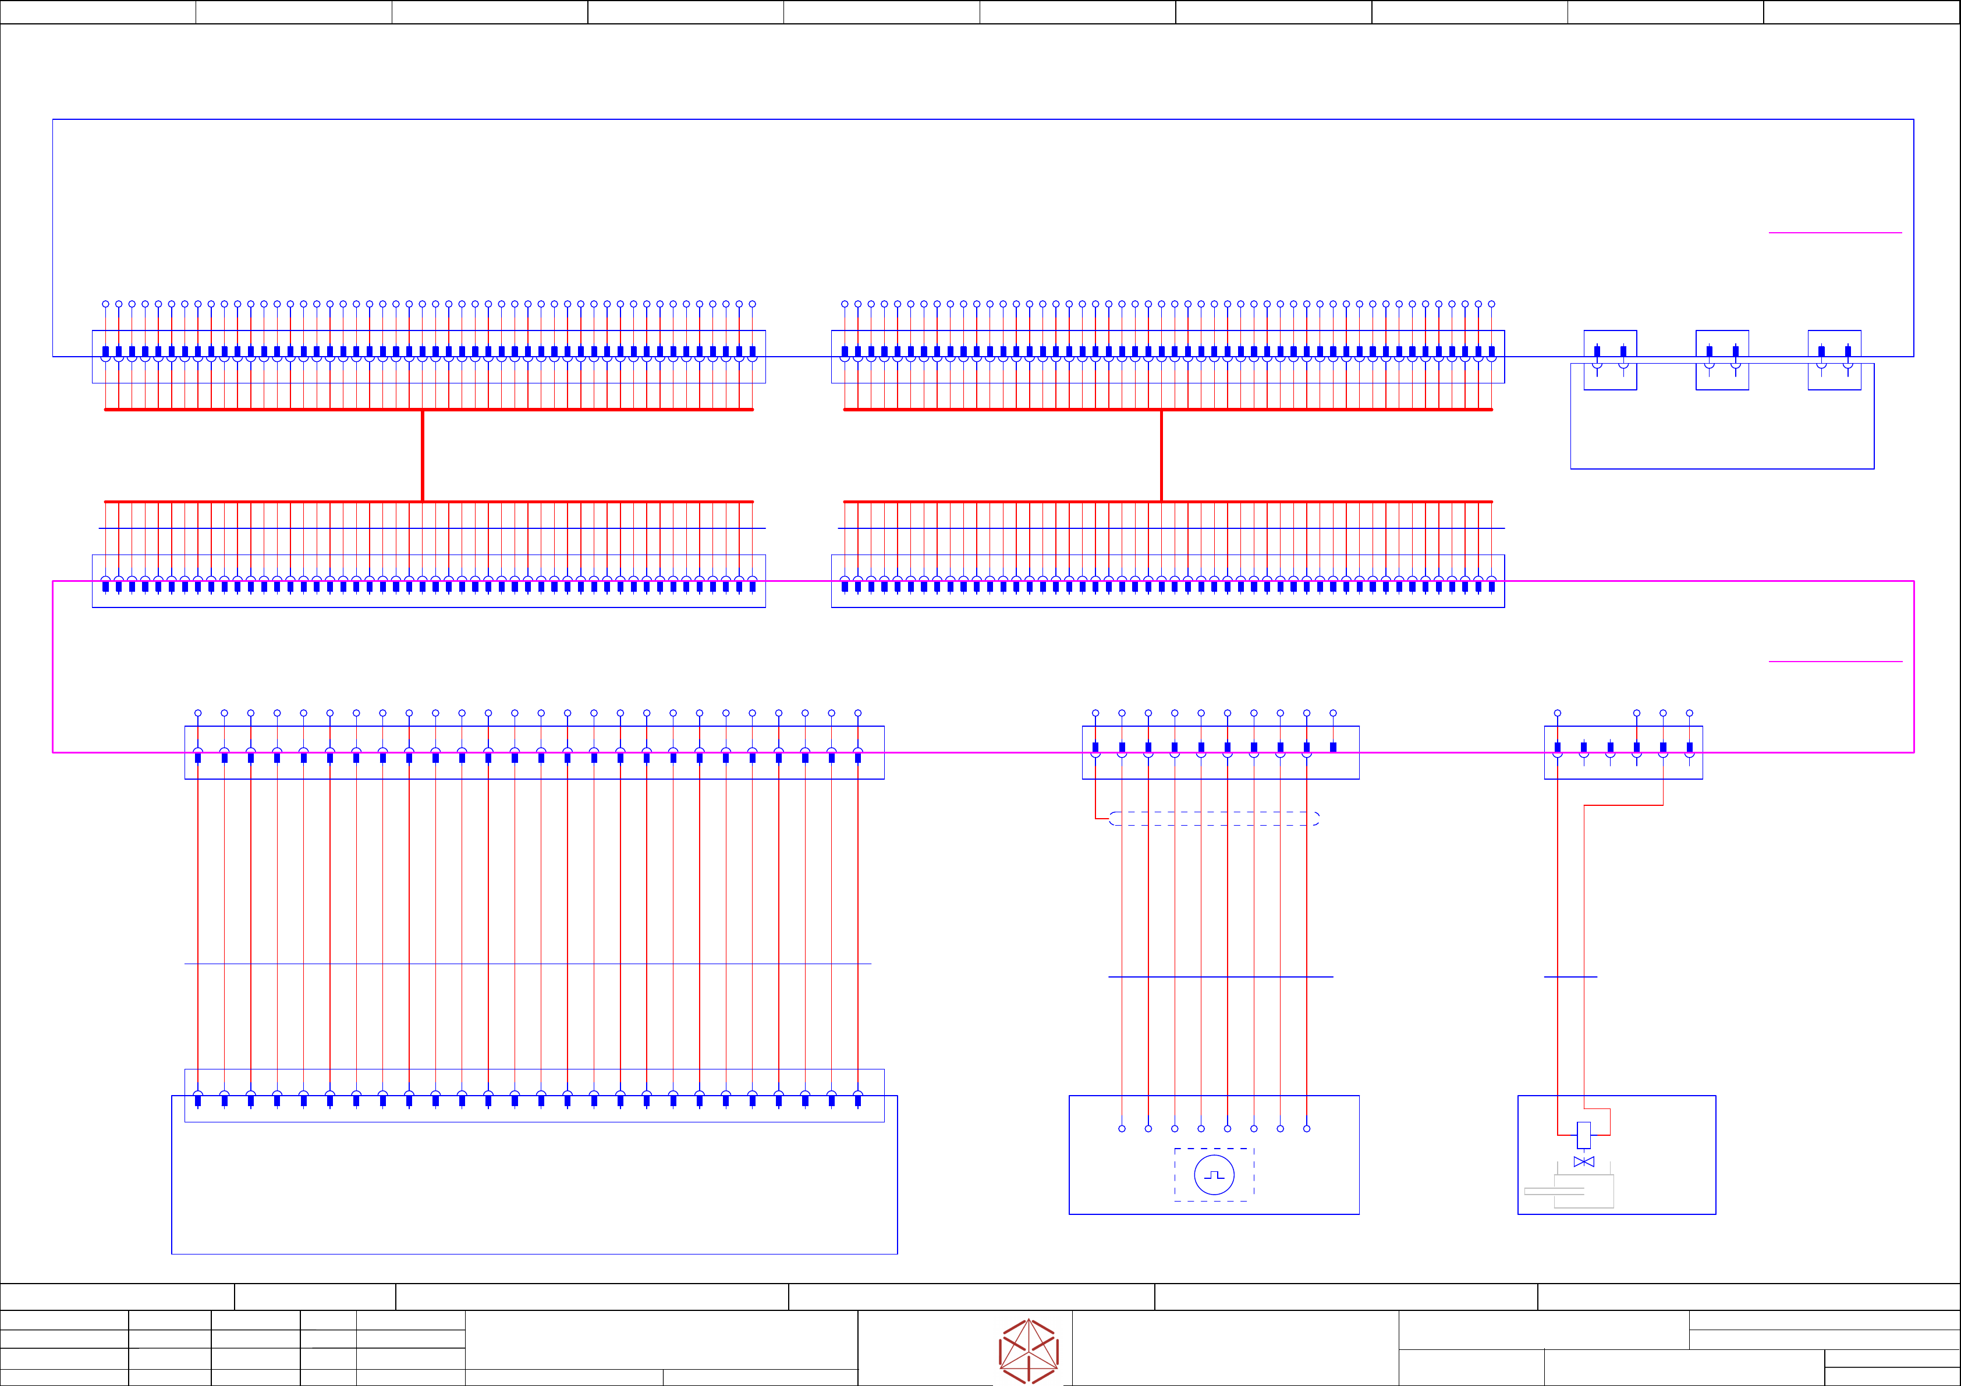Screen dimensions: 1961x1386
Task: Select the magenta short line at mid right
Action: 1835,661
